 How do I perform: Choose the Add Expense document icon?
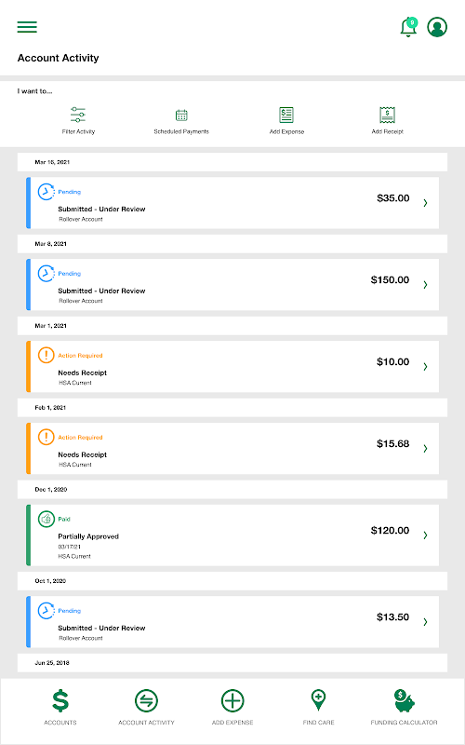(286, 115)
